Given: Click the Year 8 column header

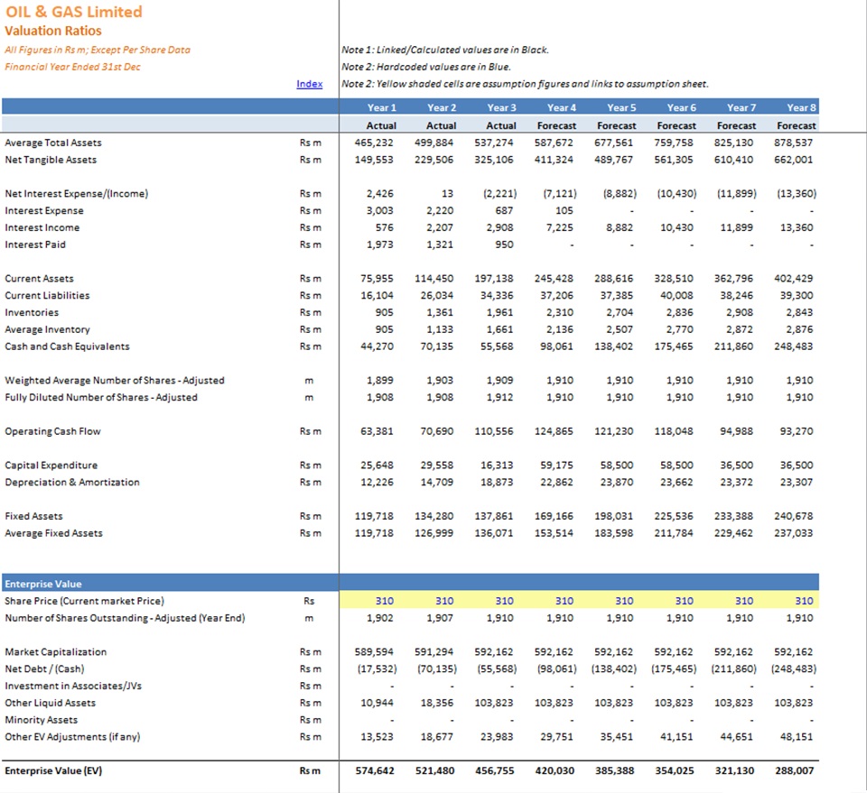Looking at the screenshot, I should click(801, 107).
